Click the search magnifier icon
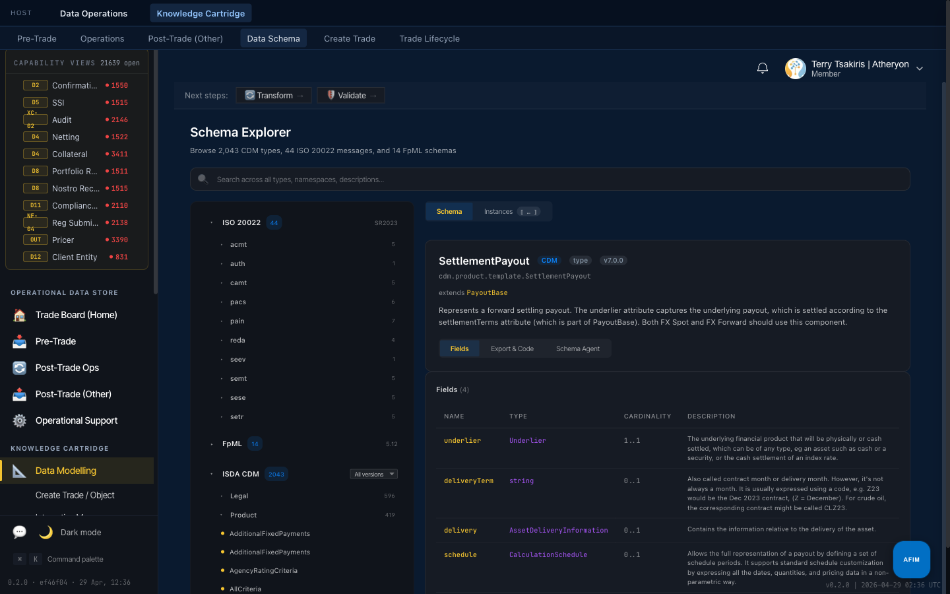 tap(203, 179)
